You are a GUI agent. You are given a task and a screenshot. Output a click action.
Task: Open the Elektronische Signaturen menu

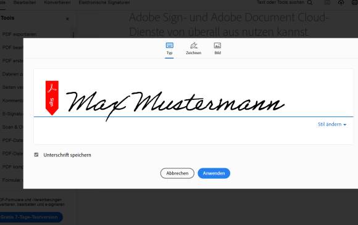[104, 2]
